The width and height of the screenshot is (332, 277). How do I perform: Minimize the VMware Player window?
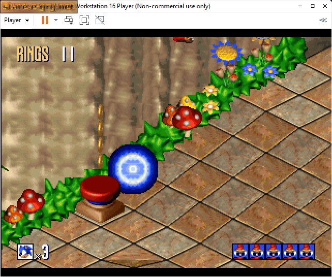(300, 6)
